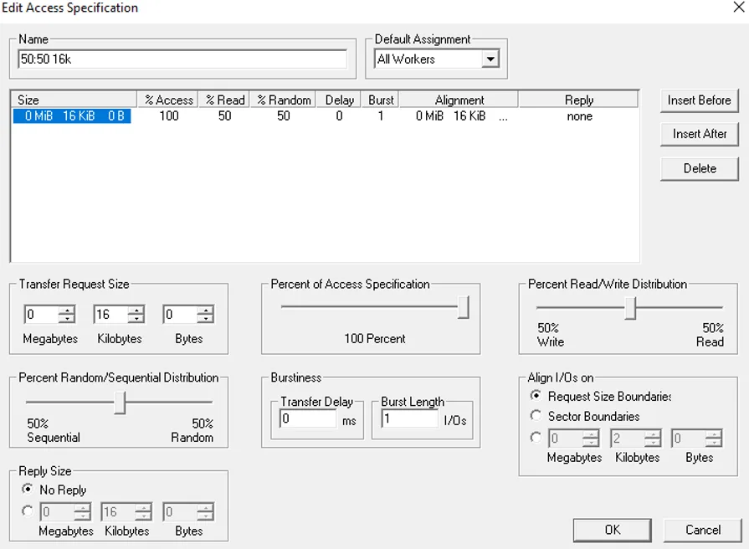
Task: Click the Reply column header
Action: (579, 100)
